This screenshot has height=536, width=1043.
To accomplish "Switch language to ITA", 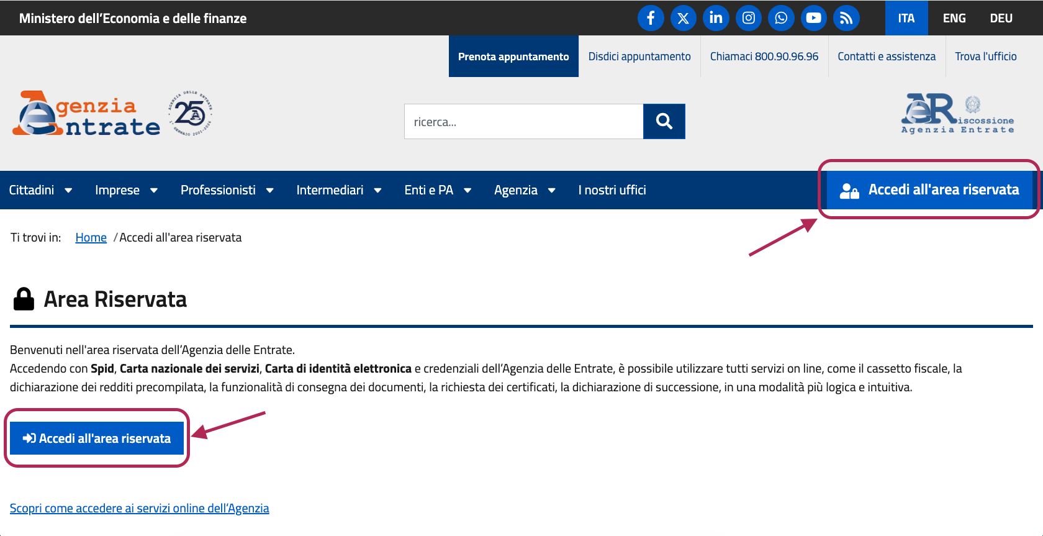I will (x=906, y=18).
